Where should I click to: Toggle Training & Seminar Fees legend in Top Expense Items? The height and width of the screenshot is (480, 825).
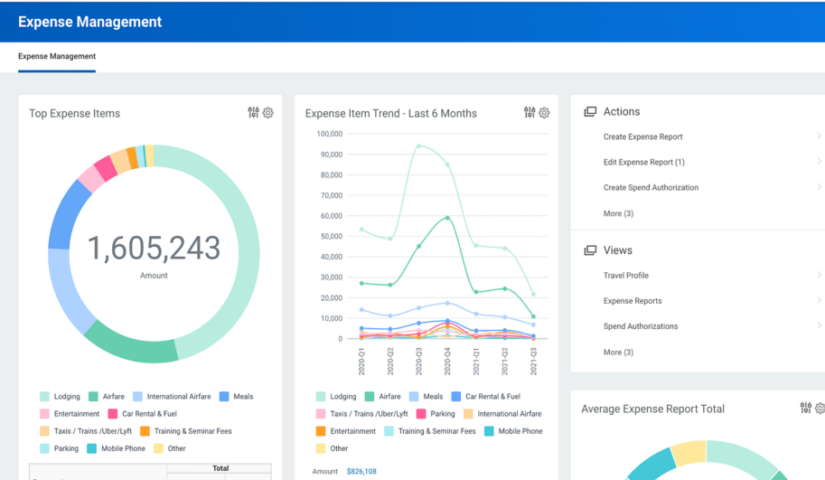[186, 431]
